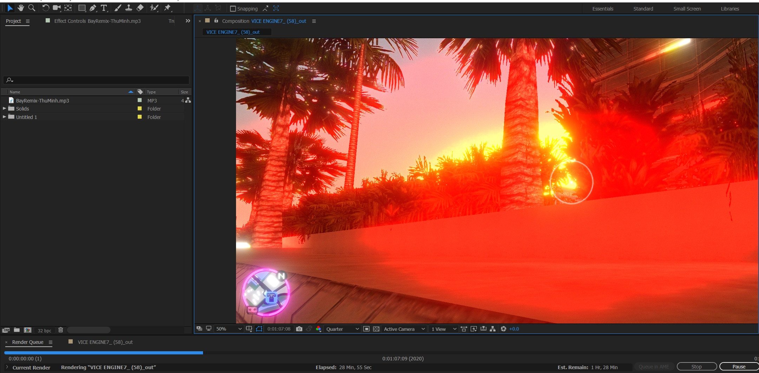Show hidden panel tabs via double chevron
Image resolution: width=759 pixels, height=373 pixels.
tap(188, 21)
